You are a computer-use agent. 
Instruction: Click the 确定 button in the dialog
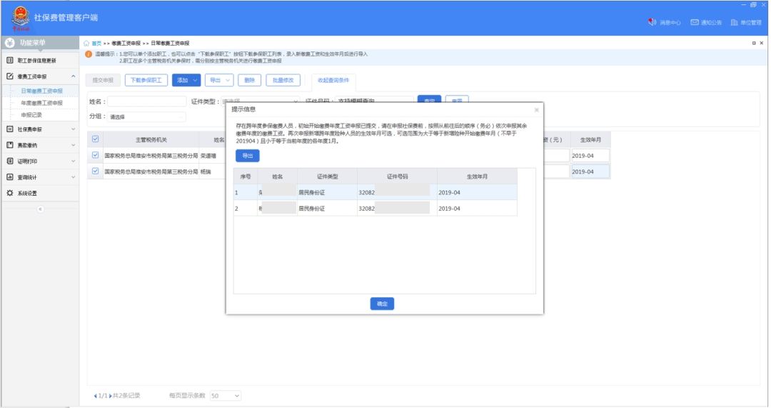coord(382,304)
